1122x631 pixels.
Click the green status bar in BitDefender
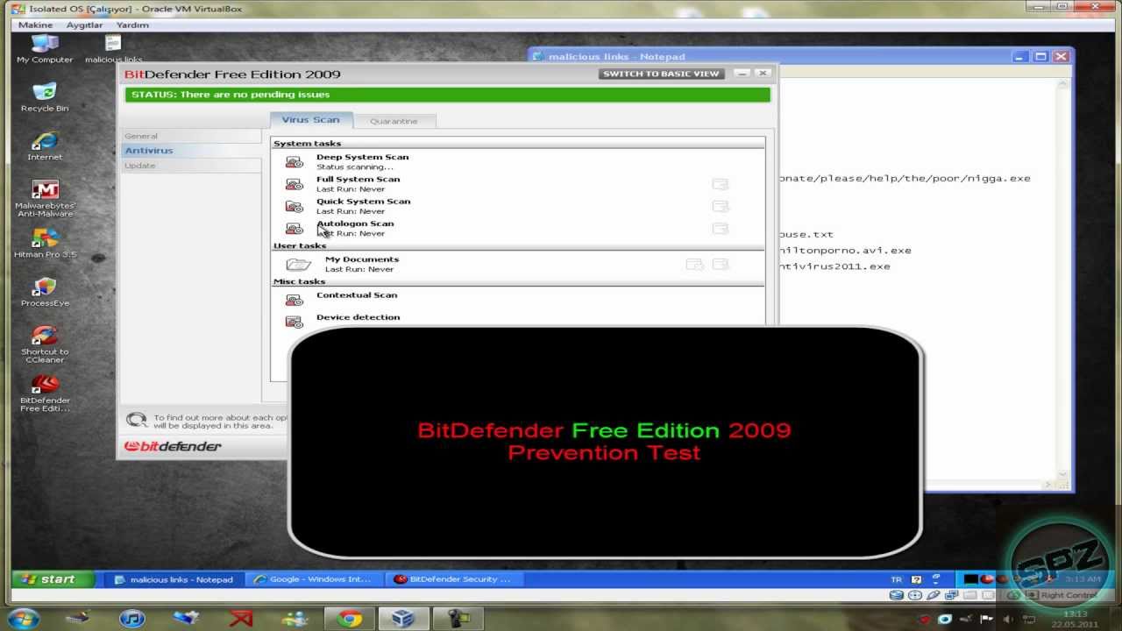point(448,95)
